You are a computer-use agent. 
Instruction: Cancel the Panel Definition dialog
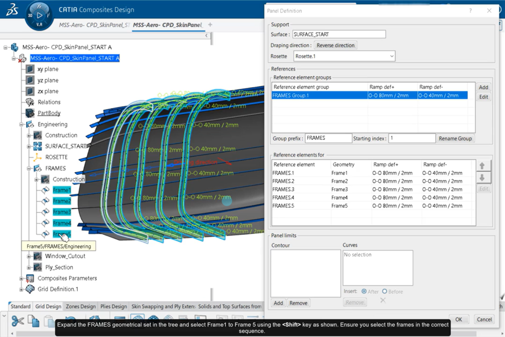[x=484, y=319]
